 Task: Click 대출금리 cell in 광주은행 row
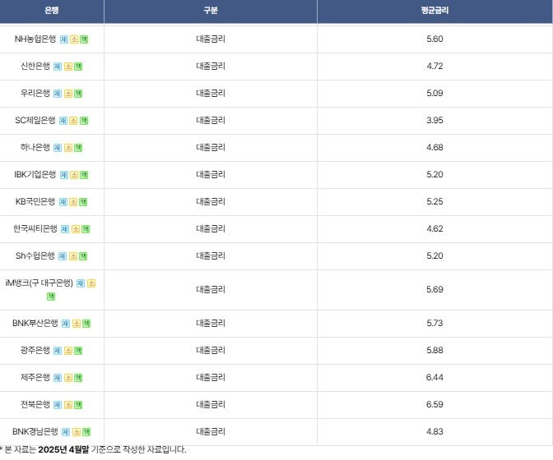211,350
